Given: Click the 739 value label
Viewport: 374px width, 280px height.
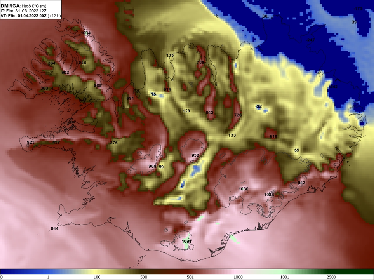Looking at the screenshot, I should coord(200,62).
